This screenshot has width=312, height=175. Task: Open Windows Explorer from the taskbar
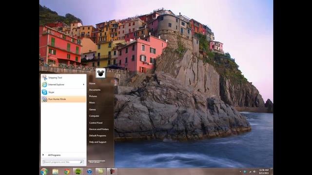pyautogui.click(x=55, y=172)
